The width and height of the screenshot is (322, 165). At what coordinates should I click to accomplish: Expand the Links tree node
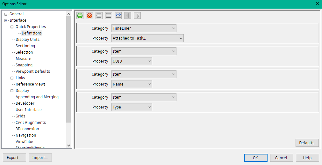point(12,78)
